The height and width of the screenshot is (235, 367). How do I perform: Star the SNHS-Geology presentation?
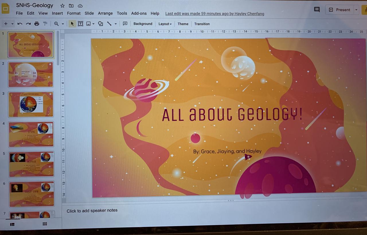click(62, 6)
